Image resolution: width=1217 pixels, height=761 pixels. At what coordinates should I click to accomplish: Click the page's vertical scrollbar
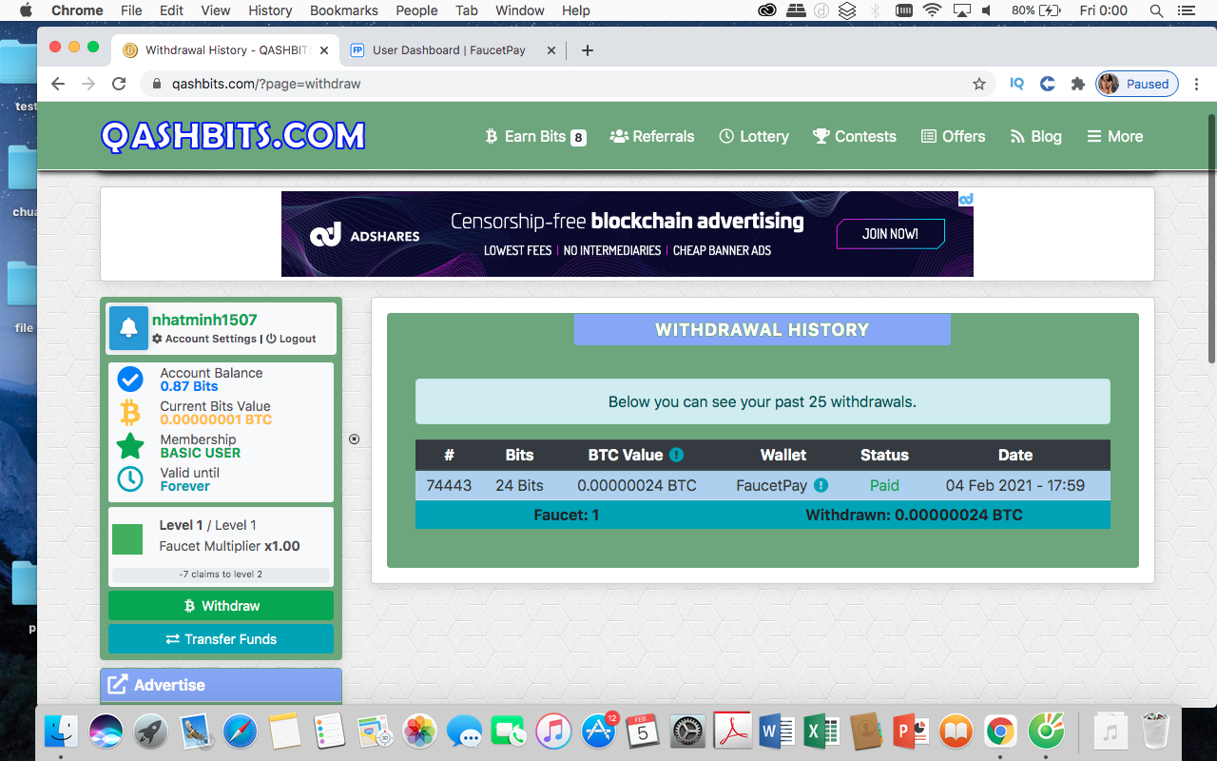[1211, 238]
